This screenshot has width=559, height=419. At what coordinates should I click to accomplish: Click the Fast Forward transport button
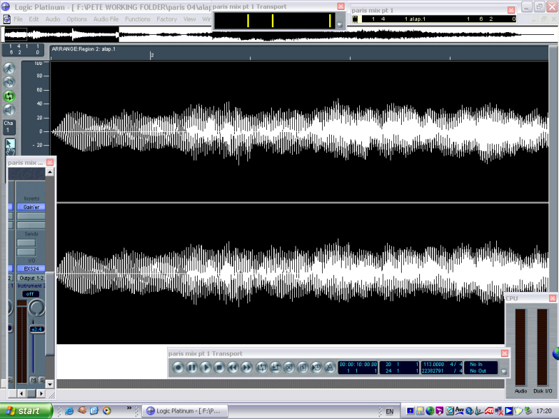[246, 367]
